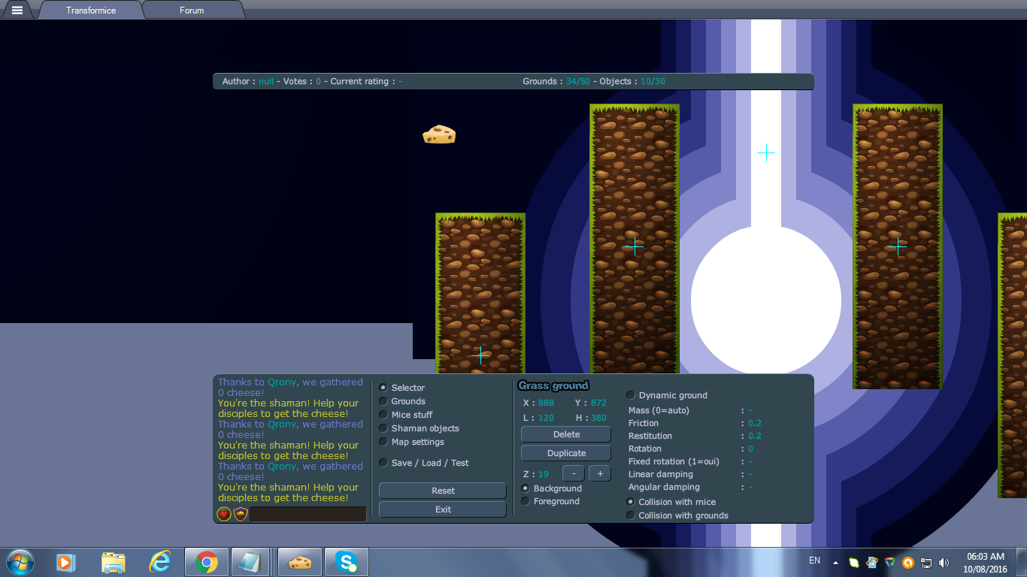Delete the selected grass ground

click(x=566, y=434)
